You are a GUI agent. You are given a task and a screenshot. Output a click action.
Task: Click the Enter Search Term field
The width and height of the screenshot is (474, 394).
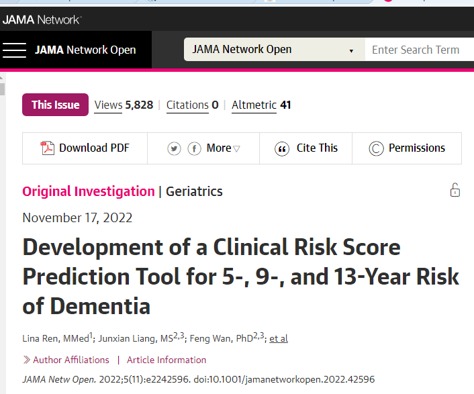point(419,50)
